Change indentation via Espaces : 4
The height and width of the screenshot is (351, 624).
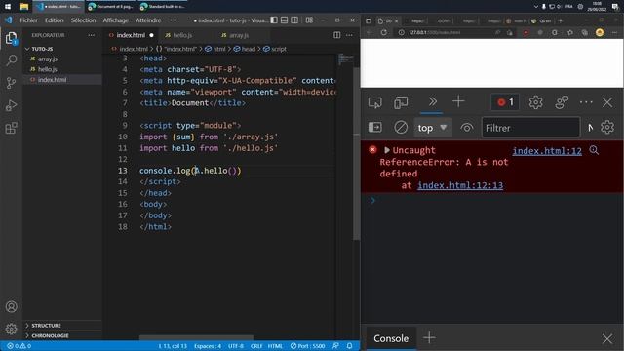208,346
